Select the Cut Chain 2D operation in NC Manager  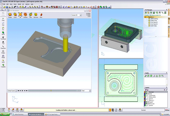coord(154,22)
